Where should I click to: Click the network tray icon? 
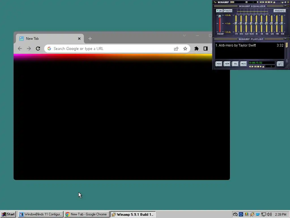click(264, 215)
